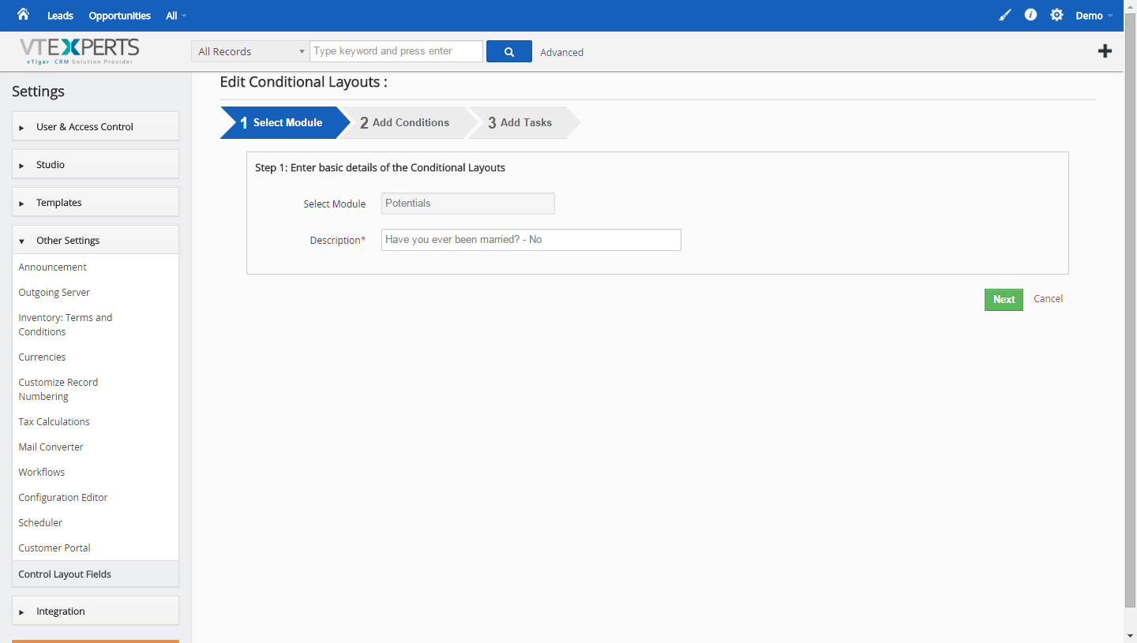The height and width of the screenshot is (643, 1137).
Task: Open Announcement settings
Action: pyautogui.click(x=53, y=267)
